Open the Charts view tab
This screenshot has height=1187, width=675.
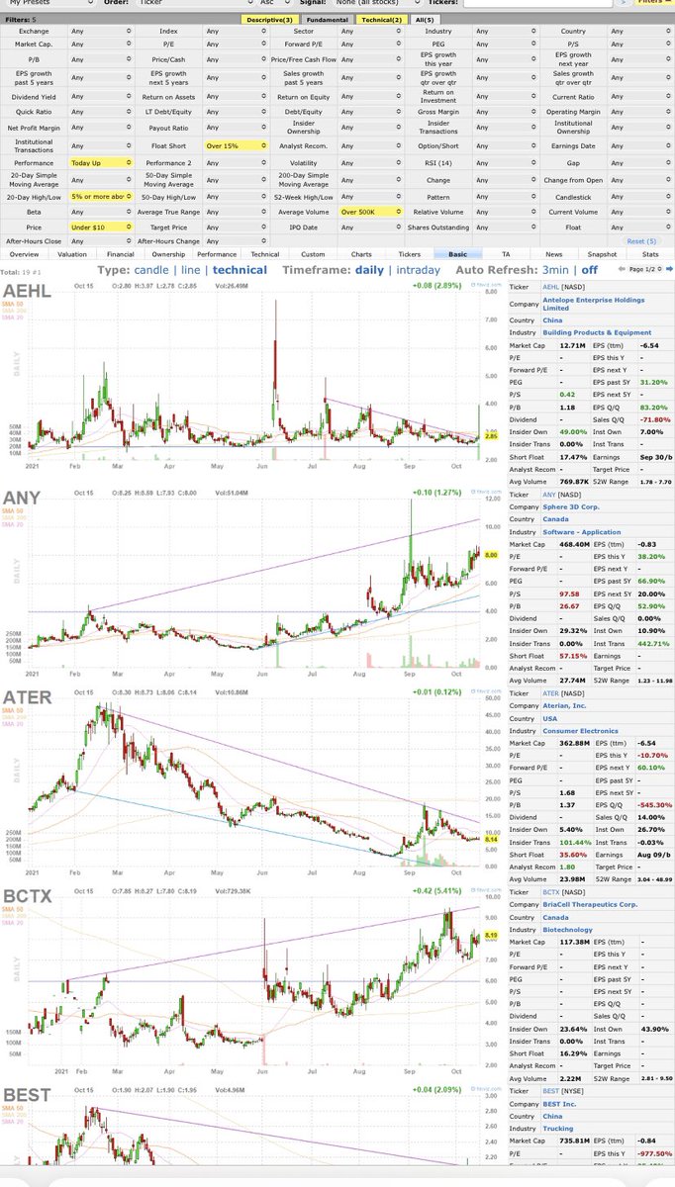(x=361, y=254)
